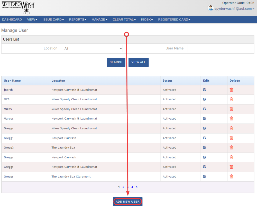Edit Greggs at Mikes Speedy Clean Laundromat
This screenshot has height=207, width=257.
pyautogui.click(x=204, y=128)
